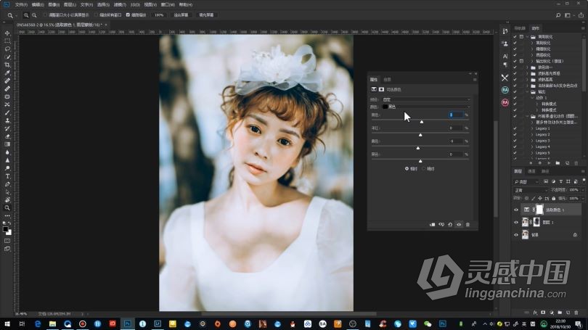This screenshot has height=330, width=588.
Task: Select the '绝对' (Absolute) radio button
Action: (424, 168)
